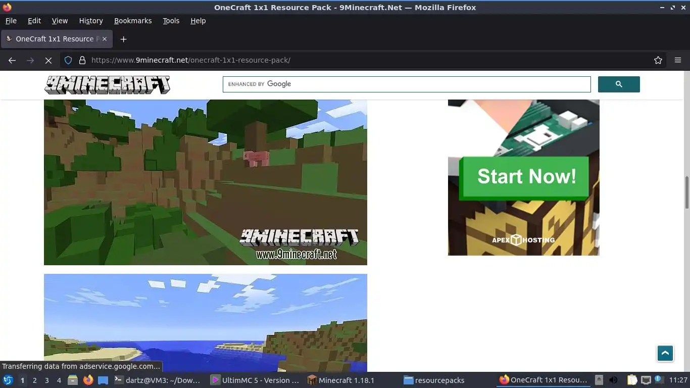Viewport: 690px width, 388px height.
Task: Click the Google search magnifier button
Action: pyautogui.click(x=619, y=84)
